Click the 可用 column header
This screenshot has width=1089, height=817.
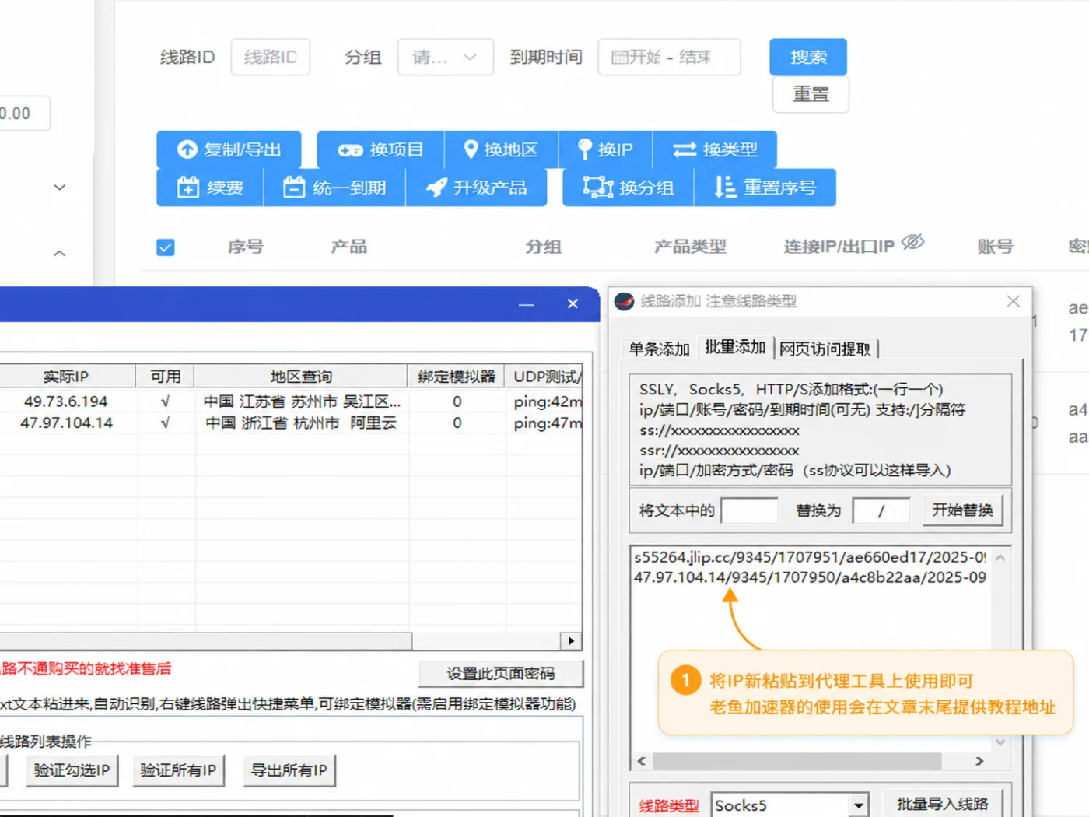(166, 377)
